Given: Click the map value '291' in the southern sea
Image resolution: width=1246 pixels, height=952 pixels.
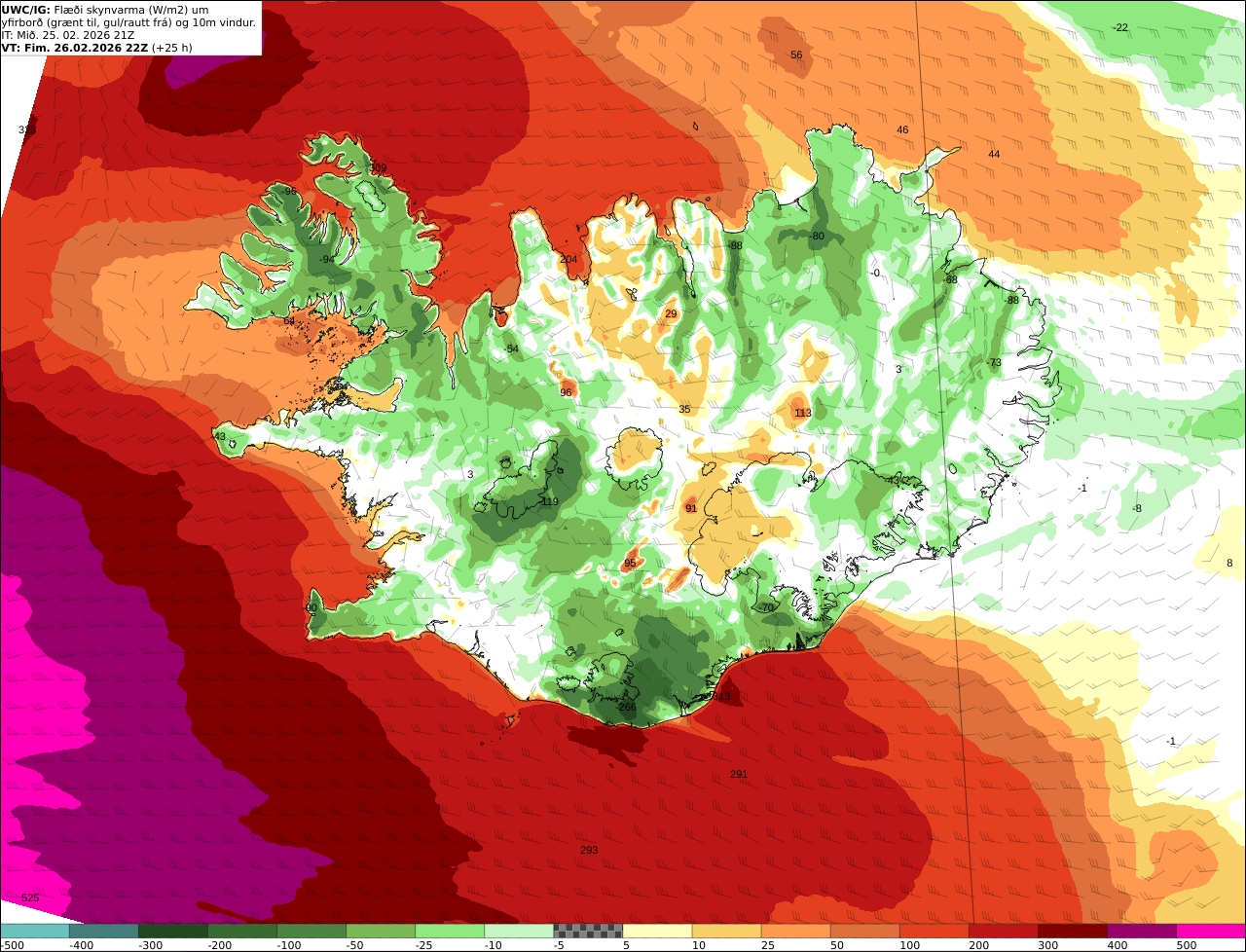Looking at the screenshot, I should [739, 775].
